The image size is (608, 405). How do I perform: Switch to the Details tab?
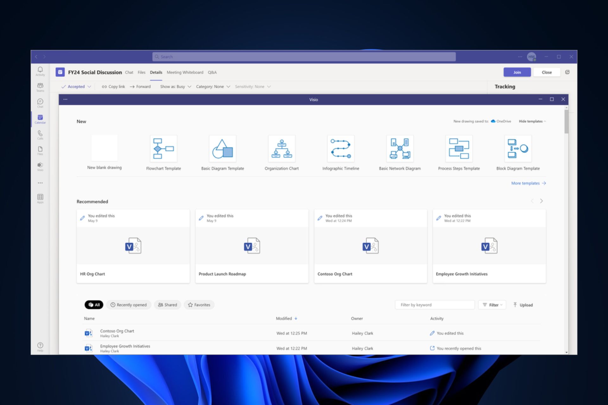(x=156, y=72)
